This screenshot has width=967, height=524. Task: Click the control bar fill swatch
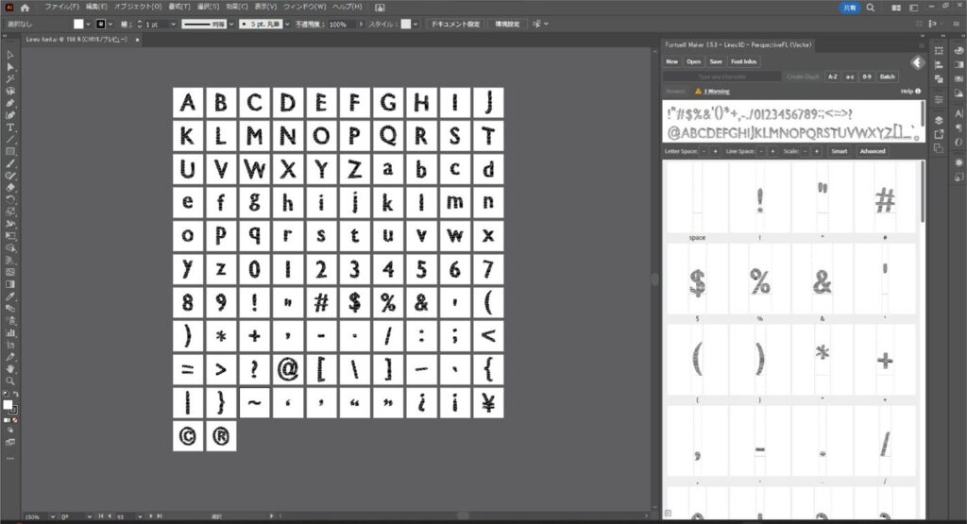(78, 24)
